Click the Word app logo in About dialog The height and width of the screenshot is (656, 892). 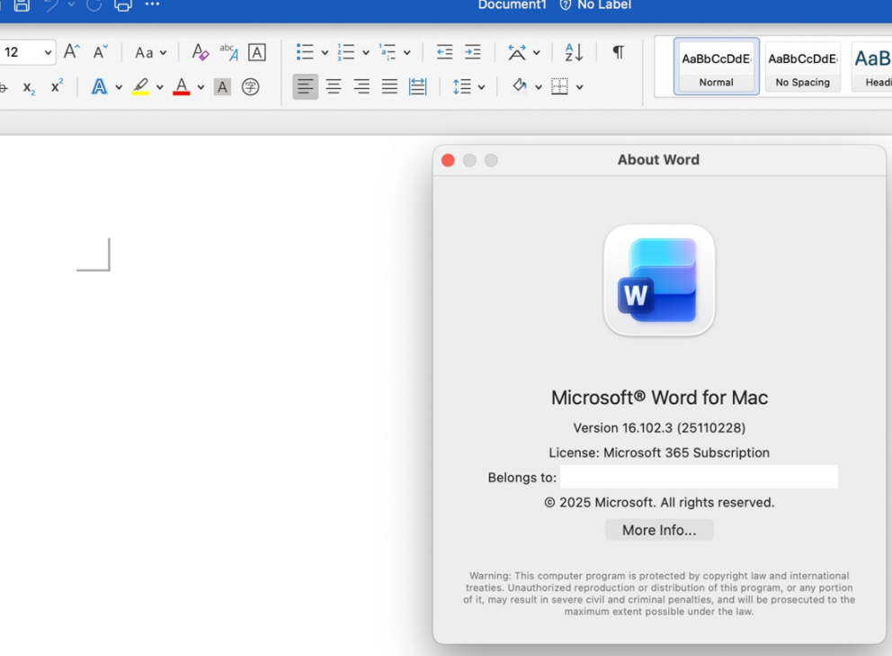point(659,280)
